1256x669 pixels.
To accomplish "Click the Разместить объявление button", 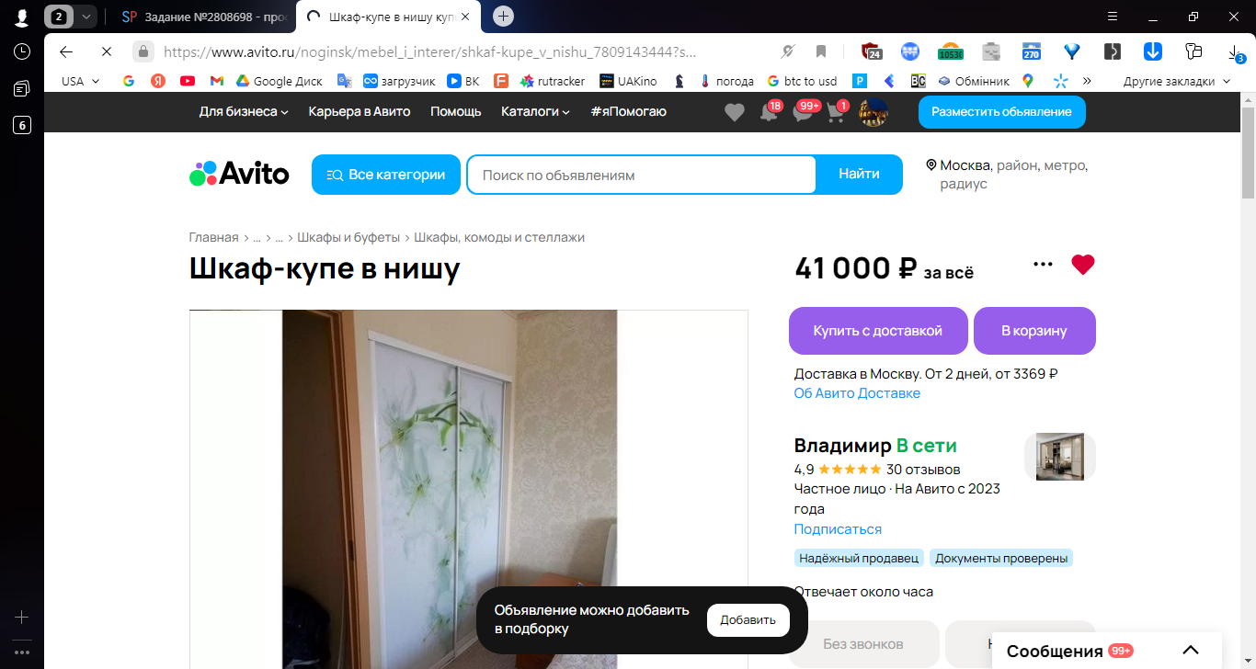I will pyautogui.click(x=1001, y=112).
